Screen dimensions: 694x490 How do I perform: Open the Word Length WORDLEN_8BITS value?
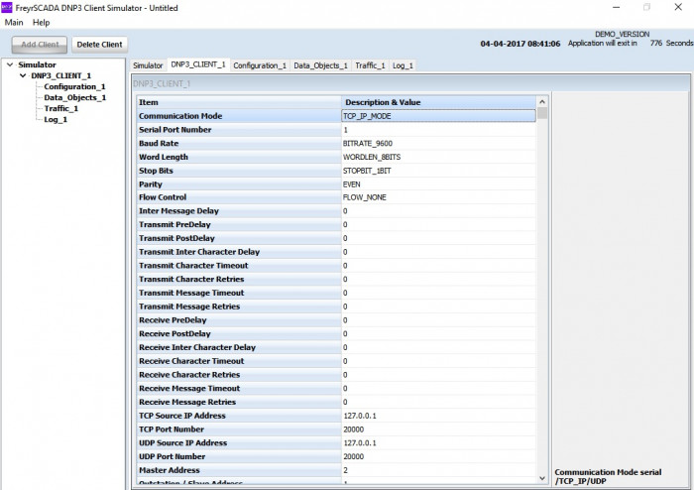point(438,157)
